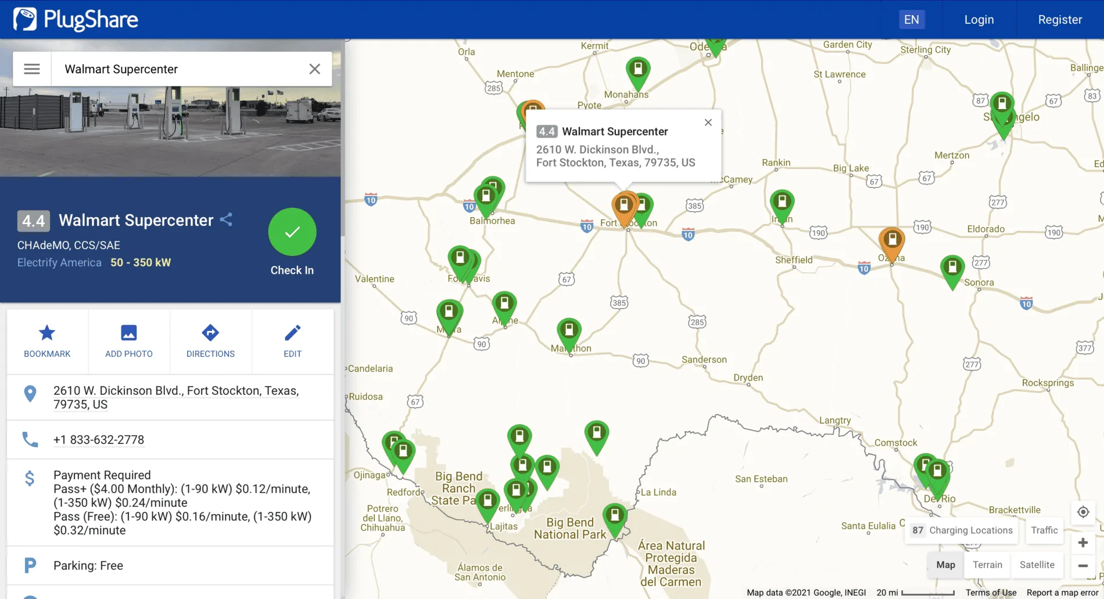Screen dimensions: 1104x599
Task: Add a photo to this location
Action: tap(129, 341)
